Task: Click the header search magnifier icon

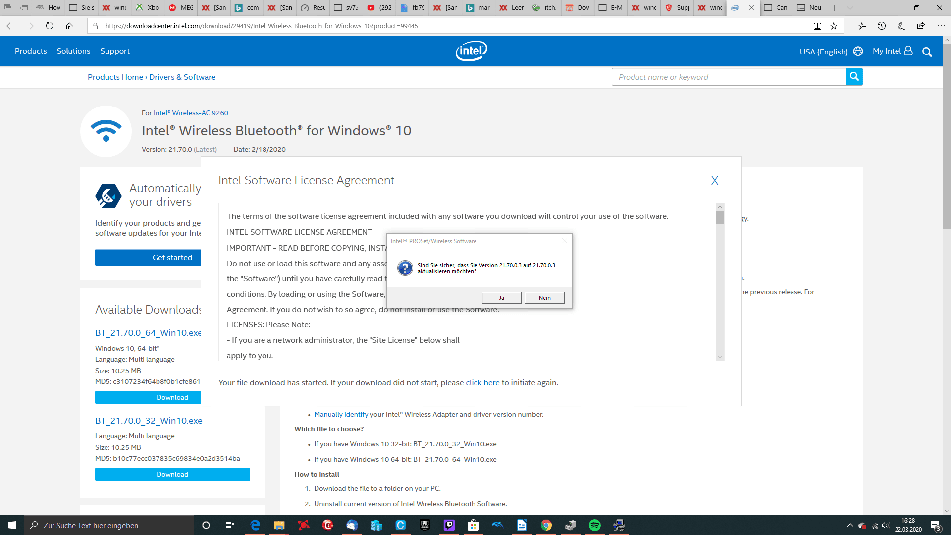Action: [x=927, y=52]
